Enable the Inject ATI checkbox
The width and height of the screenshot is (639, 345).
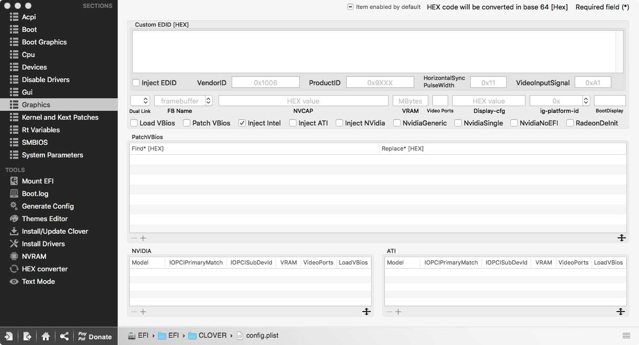[293, 123]
